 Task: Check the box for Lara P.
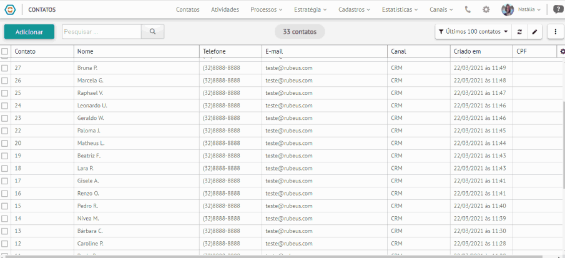[x=4, y=168]
